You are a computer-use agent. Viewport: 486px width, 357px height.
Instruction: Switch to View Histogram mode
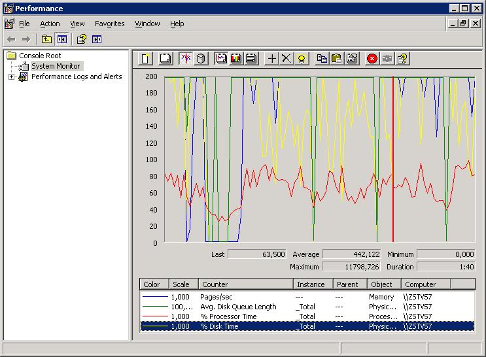point(235,59)
